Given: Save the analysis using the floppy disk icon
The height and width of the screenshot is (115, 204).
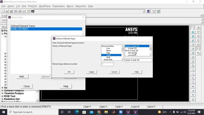Looking at the screenshot, I should 11,11.
